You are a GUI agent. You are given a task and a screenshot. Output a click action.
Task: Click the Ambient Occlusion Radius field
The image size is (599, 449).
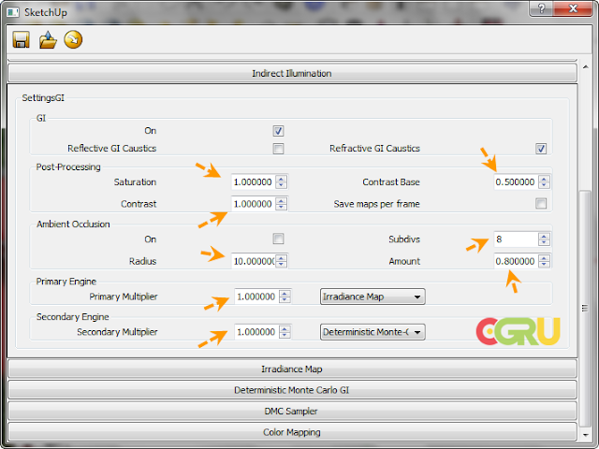[253, 261]
